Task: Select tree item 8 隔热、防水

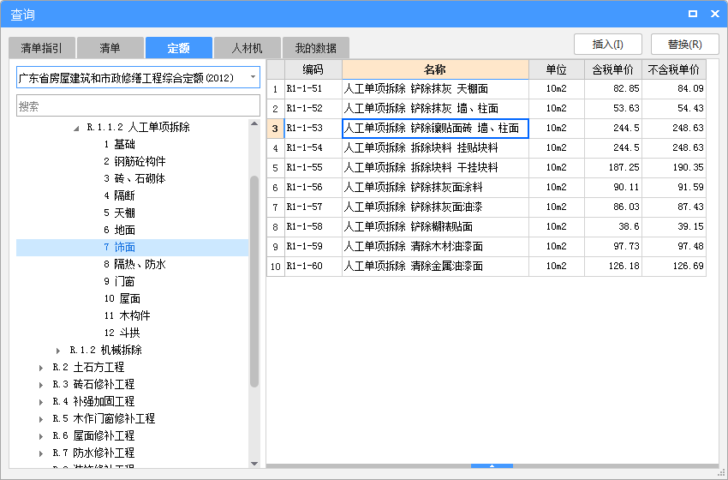Action: [134, 264]
